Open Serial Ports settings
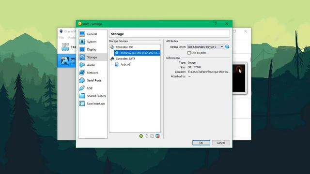 (93, 80)
